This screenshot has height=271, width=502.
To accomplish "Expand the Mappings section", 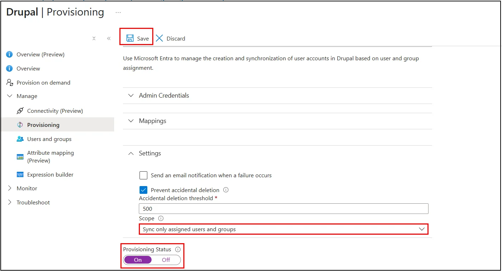I will click(x=277, y=121).
